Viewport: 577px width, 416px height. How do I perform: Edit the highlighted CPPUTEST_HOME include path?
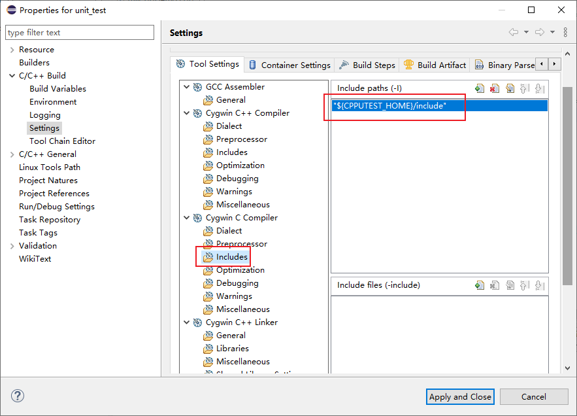[x=510, y=88]
